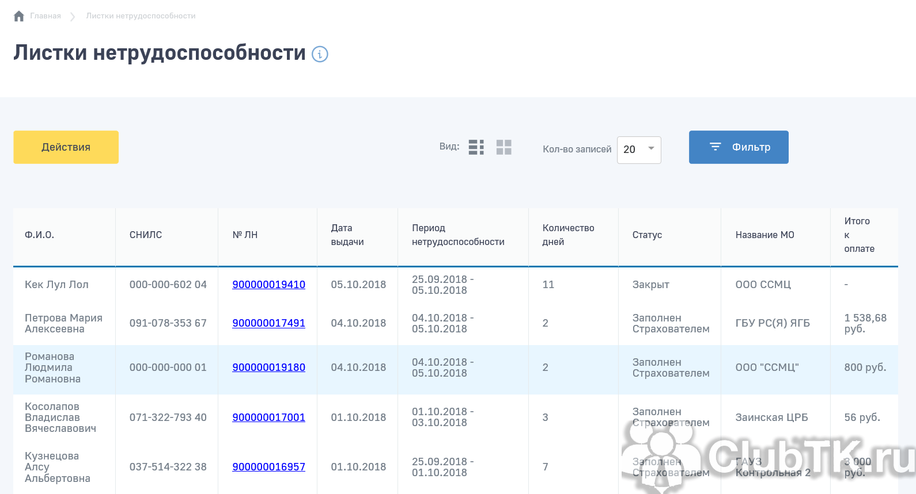This screenshot has height=494, width=916.
Task: Click the ООО ССМЦ organization cell in Кек Лул Лол row
Action: click(763, 285)
